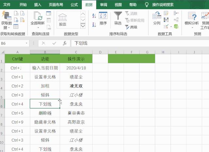Click the Existing Connections icon
209x152 pixels.
pos(22,20)
